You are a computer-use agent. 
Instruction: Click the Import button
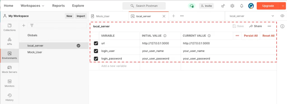(x=81, y=16)
